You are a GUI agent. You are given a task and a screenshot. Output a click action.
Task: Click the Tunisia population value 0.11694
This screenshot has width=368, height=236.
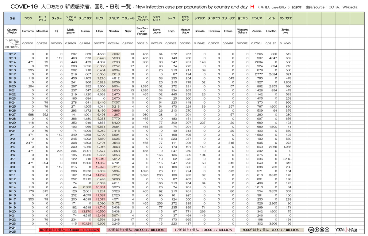coord(85,43)
